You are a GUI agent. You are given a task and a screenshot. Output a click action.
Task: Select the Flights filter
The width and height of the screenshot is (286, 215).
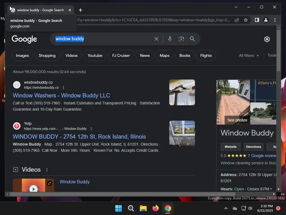click(x=206, y=56)
